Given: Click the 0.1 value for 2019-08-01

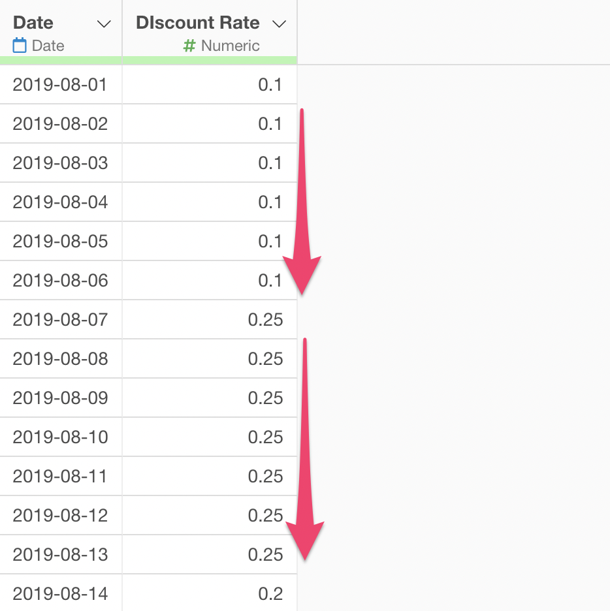Looking at the screenshot, I should coord(270,85).
